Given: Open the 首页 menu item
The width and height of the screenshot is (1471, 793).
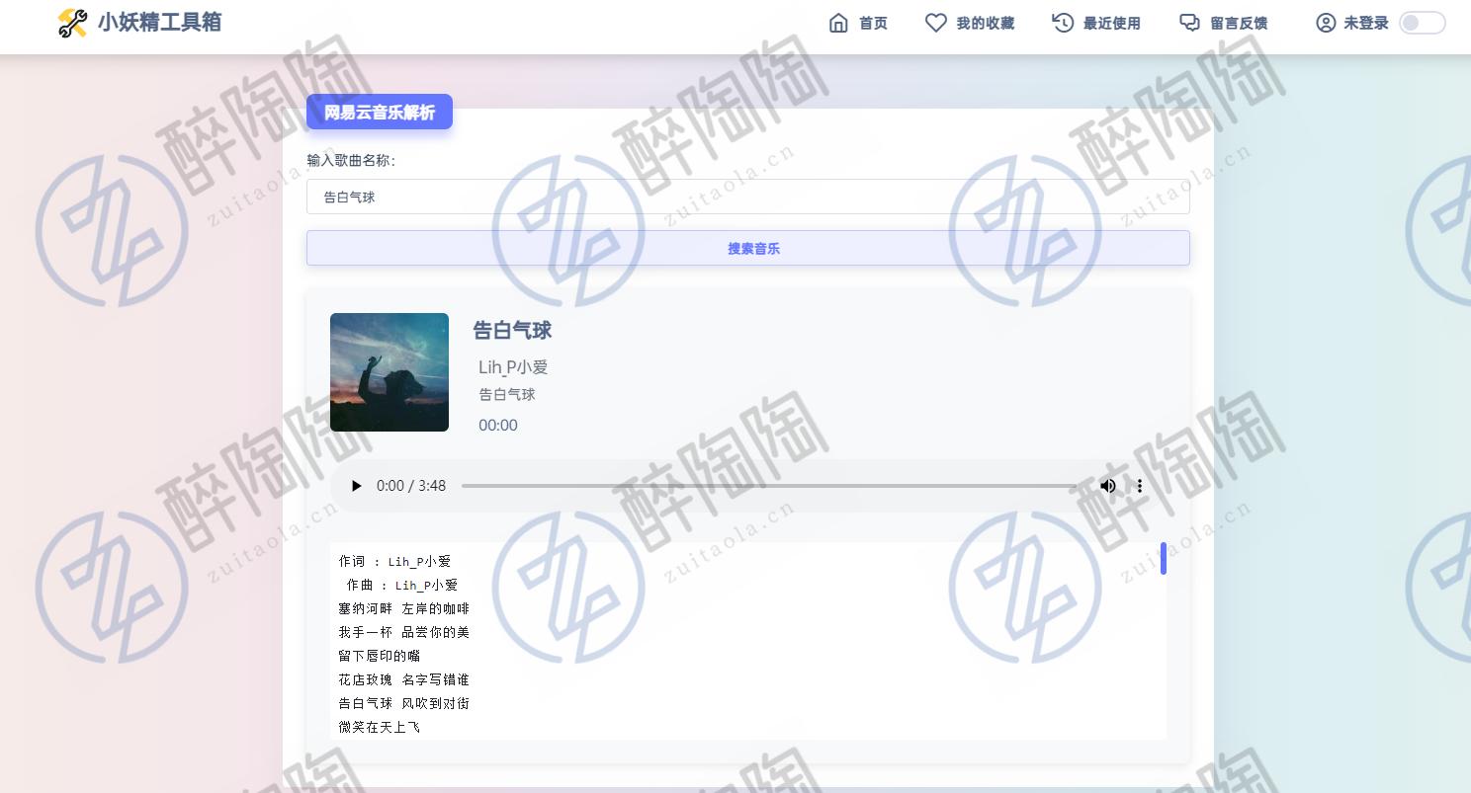Looking at the screenshot, I should click(x=873, y=23).
